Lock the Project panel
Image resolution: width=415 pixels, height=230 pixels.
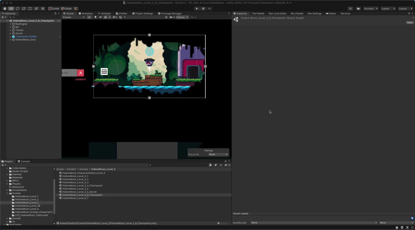click(x=225, y=161)
